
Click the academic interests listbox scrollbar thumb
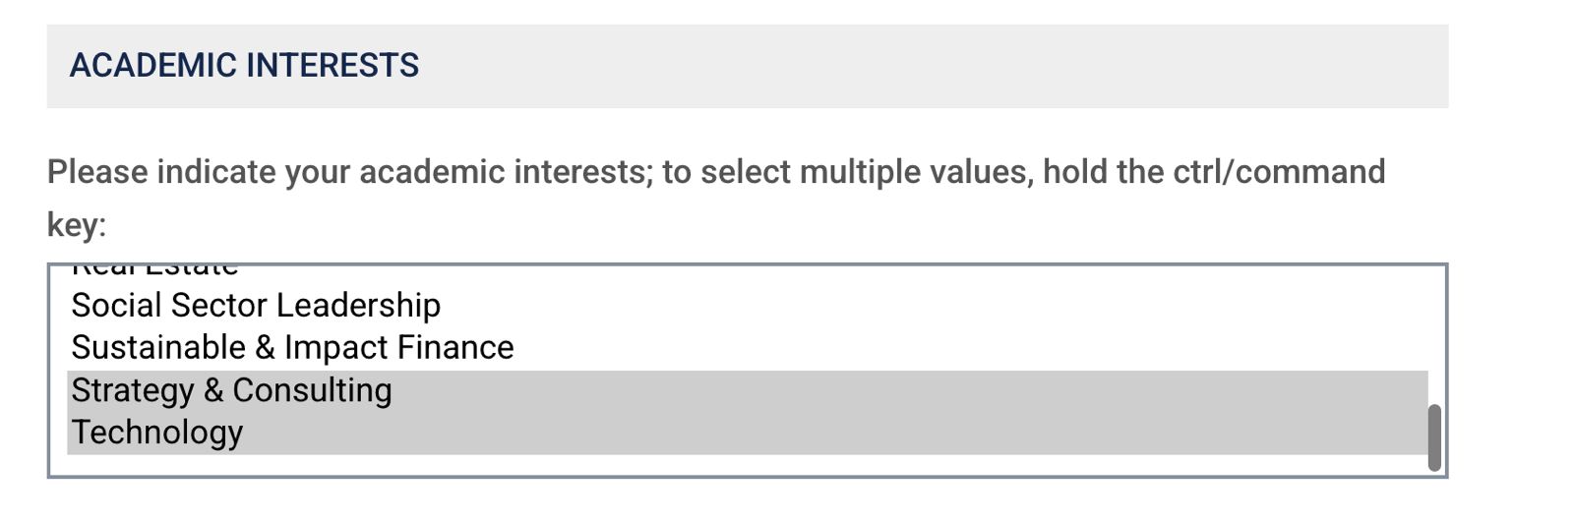[1434, 437]
